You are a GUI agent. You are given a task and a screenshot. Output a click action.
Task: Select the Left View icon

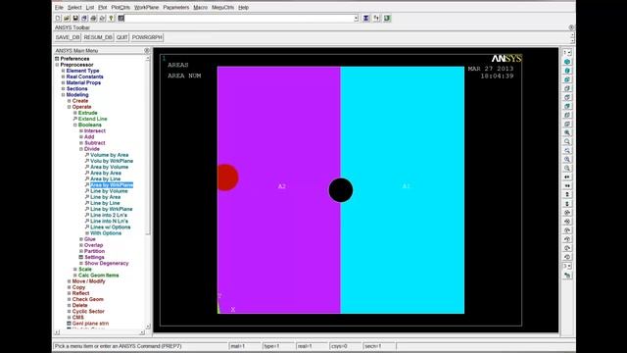[567, 115]
